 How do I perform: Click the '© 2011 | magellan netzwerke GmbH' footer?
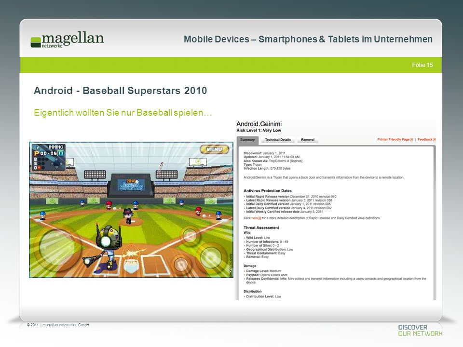pyautogui.click(x=58, y=325)
